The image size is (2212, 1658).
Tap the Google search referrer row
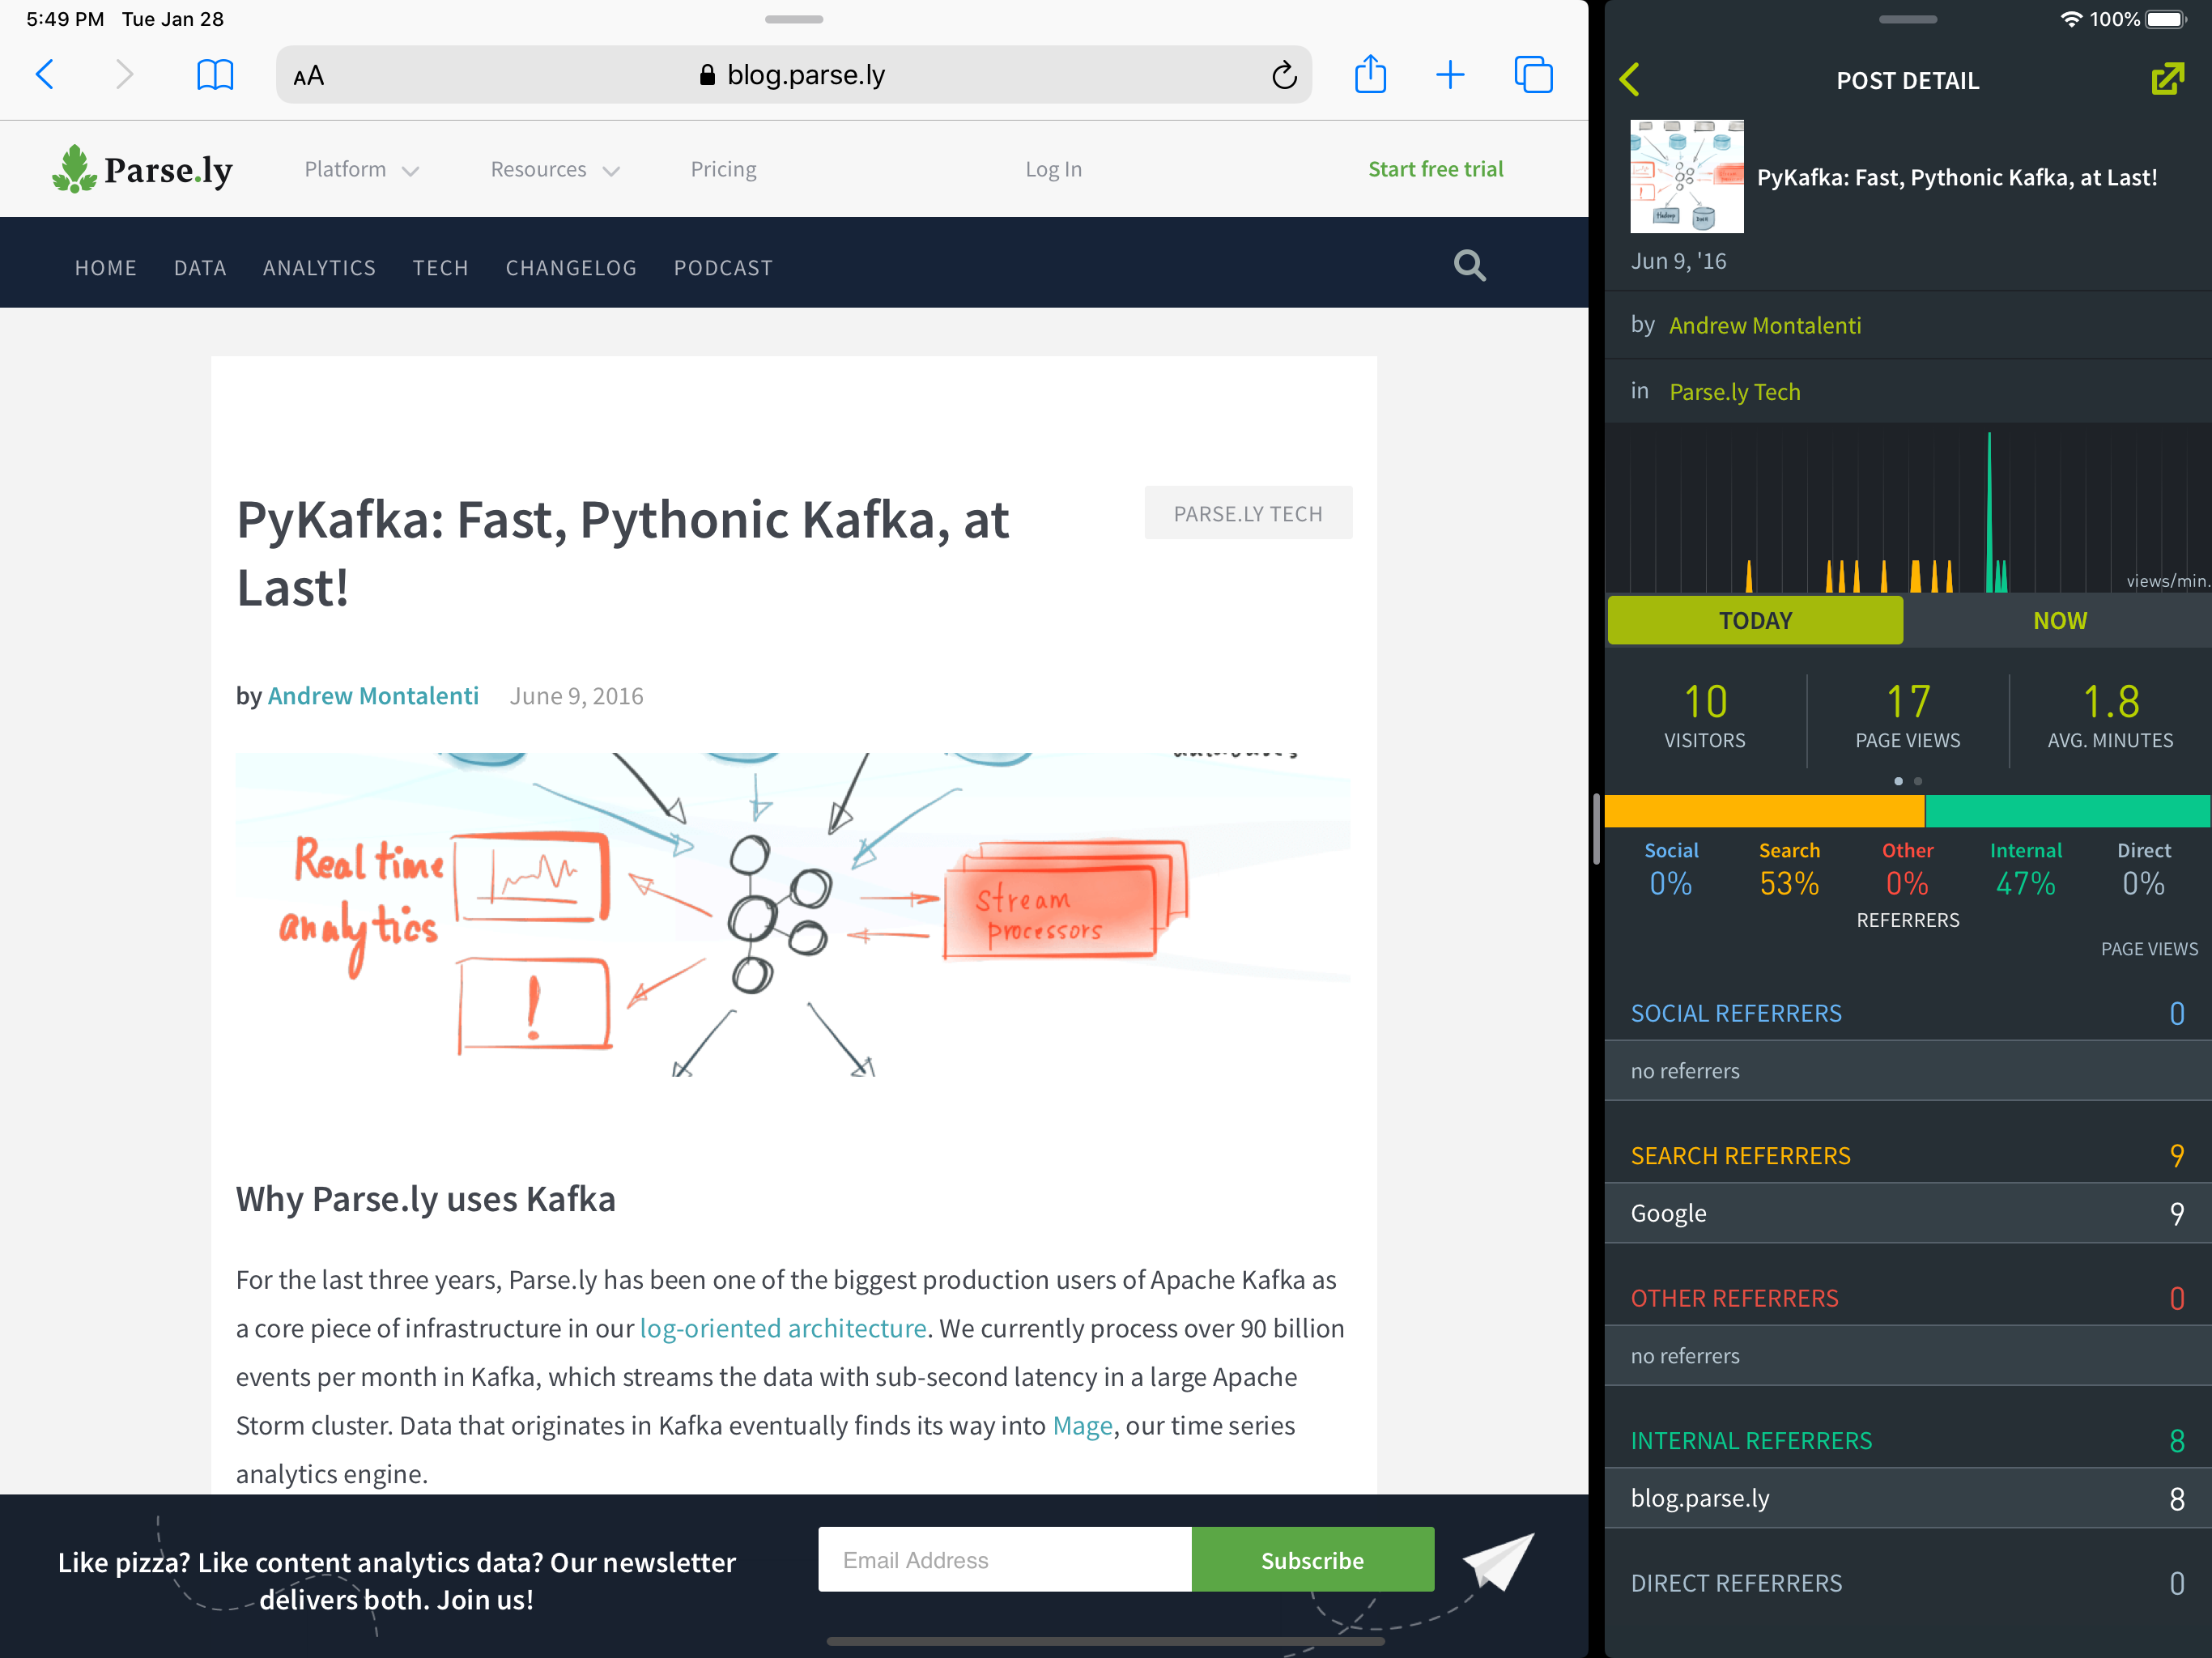tap(1907, 1213)
